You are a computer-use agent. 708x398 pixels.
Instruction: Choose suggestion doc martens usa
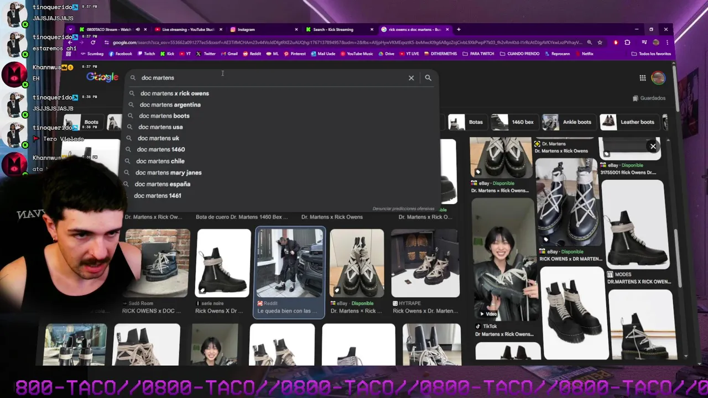tap(160, 127)
